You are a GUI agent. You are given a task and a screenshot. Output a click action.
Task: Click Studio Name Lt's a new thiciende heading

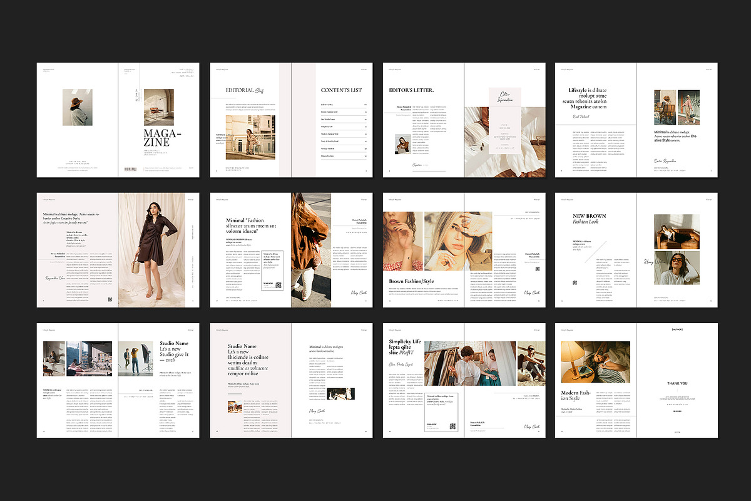pyautogui.click(x=249, y=359)
